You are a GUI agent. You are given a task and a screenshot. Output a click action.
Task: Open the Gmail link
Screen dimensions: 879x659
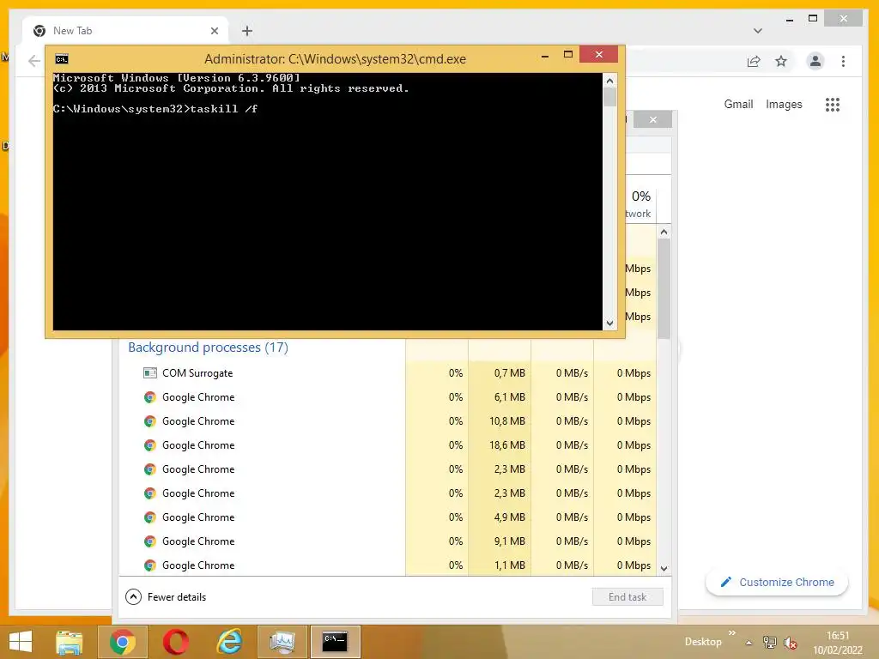pyautogui.click(x=738, y=104)
